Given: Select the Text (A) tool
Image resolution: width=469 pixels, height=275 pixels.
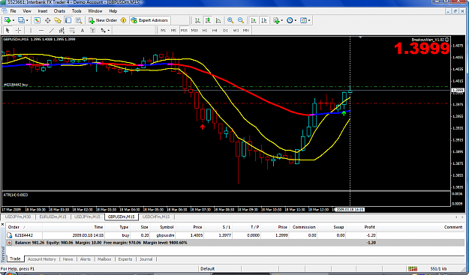Looking at the screenshot, I should [x=83, y=30].
